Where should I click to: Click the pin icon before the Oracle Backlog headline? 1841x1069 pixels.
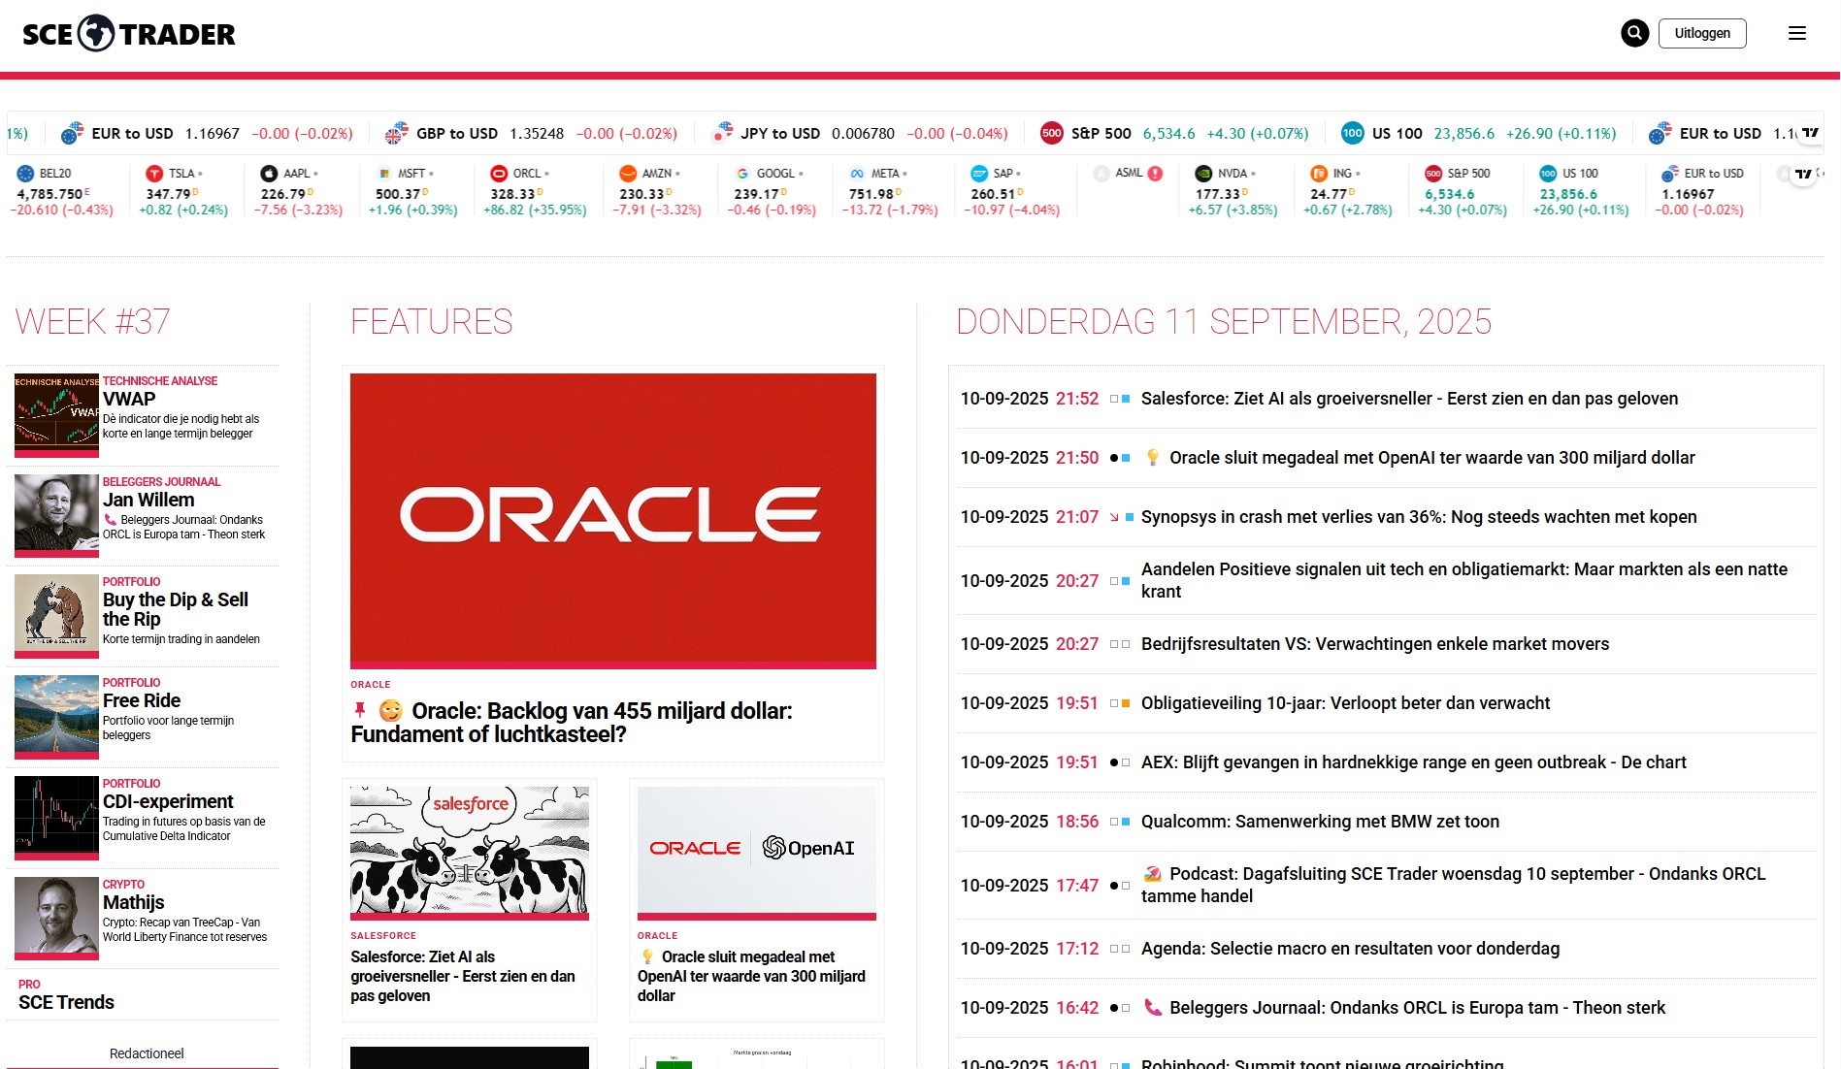click(360, 710)
